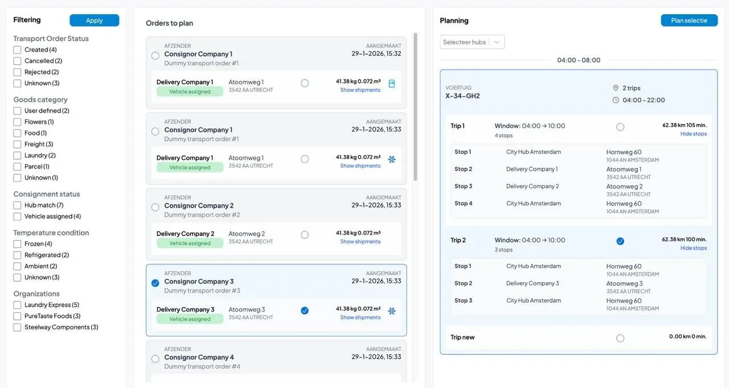The height and width of the screenshot is (388, 729).
Task: Open the Selecteer hubs dropdown arrow
Action: click(x=497, y=42)
